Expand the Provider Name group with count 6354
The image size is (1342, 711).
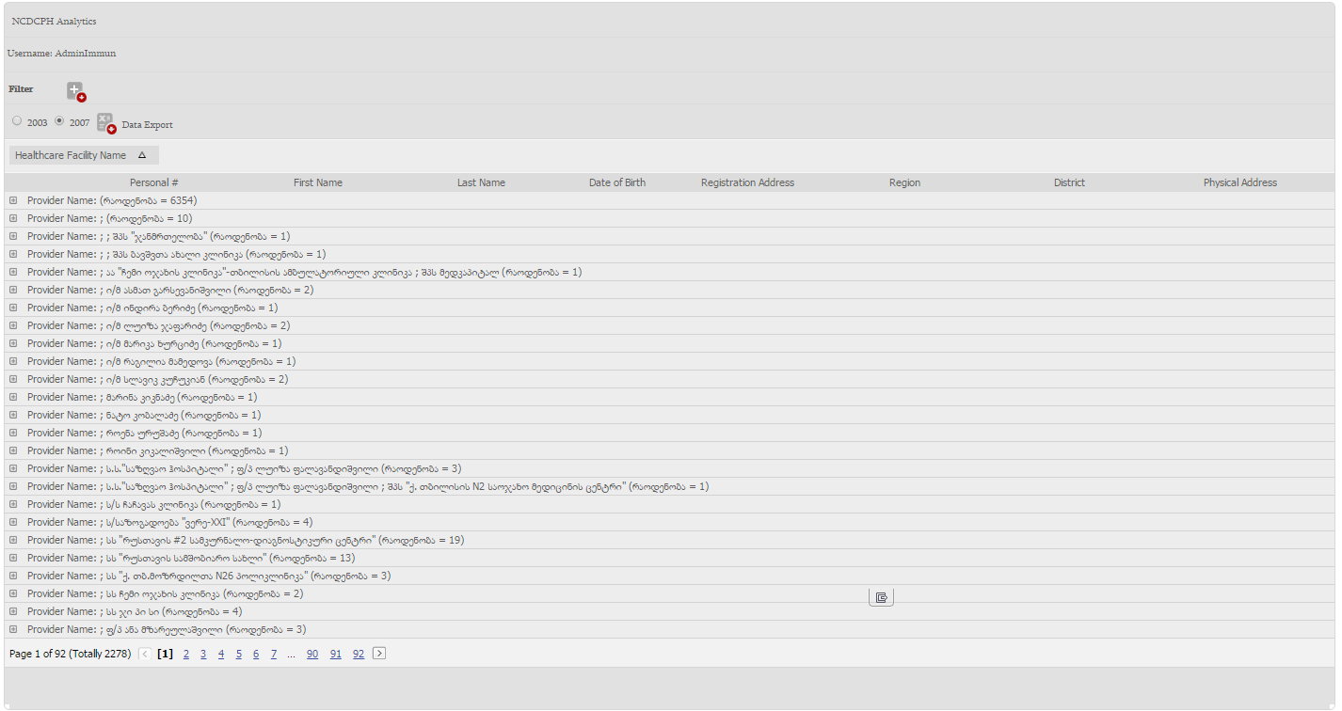point(13,200)
